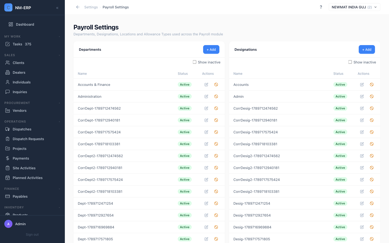This screenshot has height=243, width=389.
Task: Select the Dept-1789716969884 row name
Action: coord(96,227)
